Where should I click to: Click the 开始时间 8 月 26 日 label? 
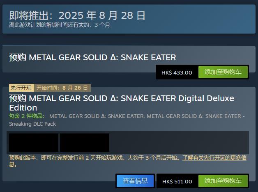pyautogui.click(x=62, y=88)
